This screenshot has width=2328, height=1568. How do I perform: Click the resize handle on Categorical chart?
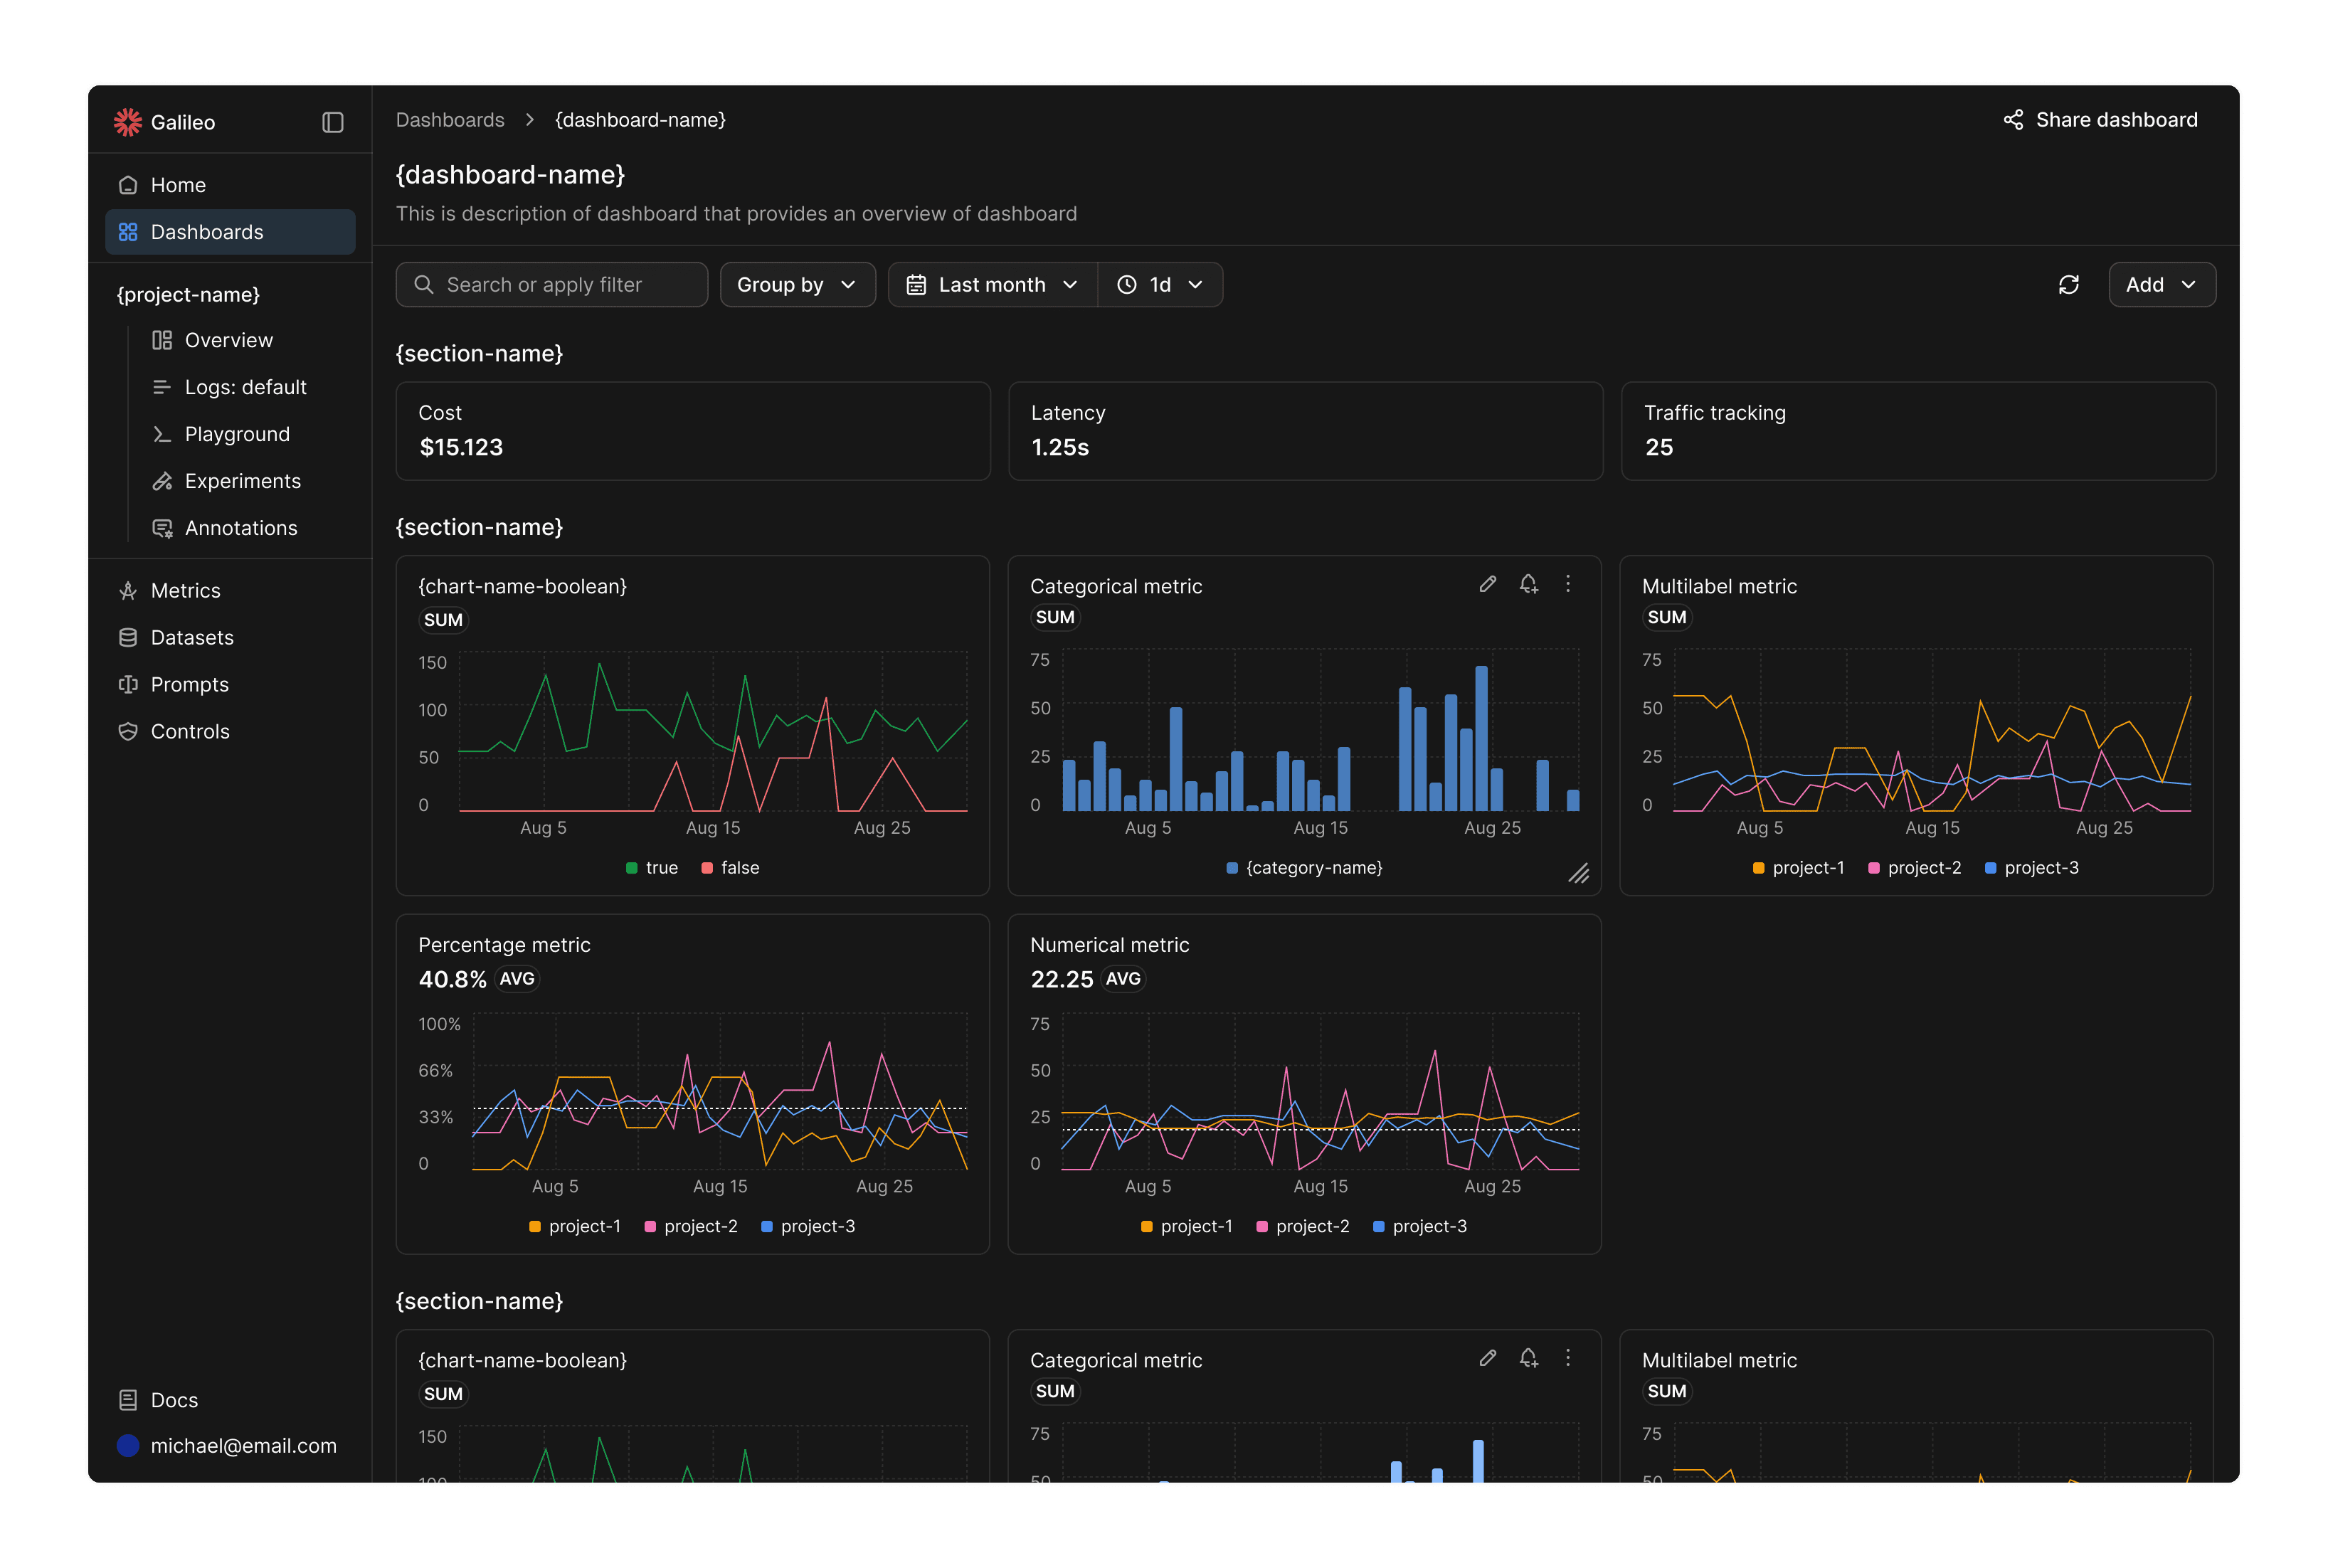coord(1578,874)
